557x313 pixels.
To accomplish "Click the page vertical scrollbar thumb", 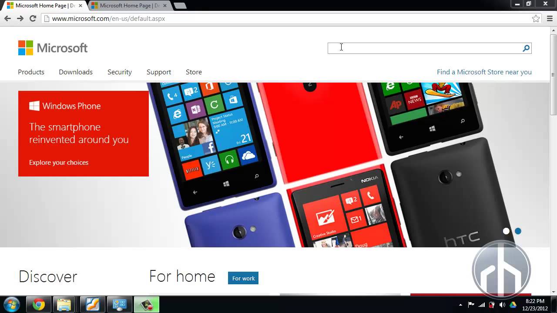I will [x=553, y=74].
